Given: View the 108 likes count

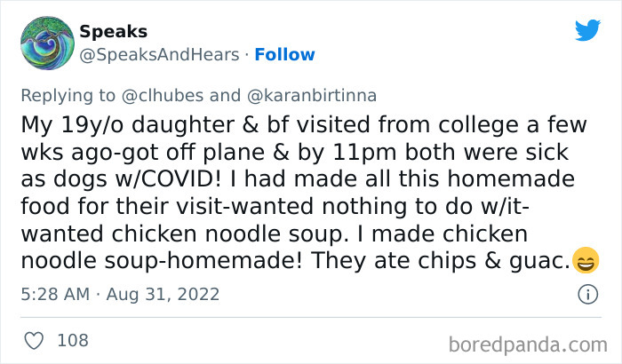Looking at the screenshot, I should point(73,341).
